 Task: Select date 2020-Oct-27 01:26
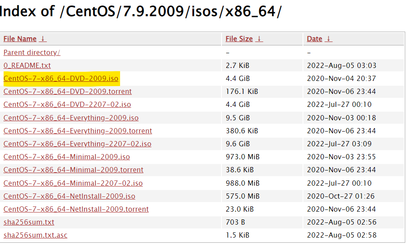[x=341, y=196]
